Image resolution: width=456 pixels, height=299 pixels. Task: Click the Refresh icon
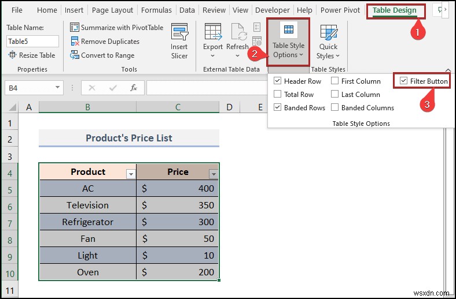238,31
